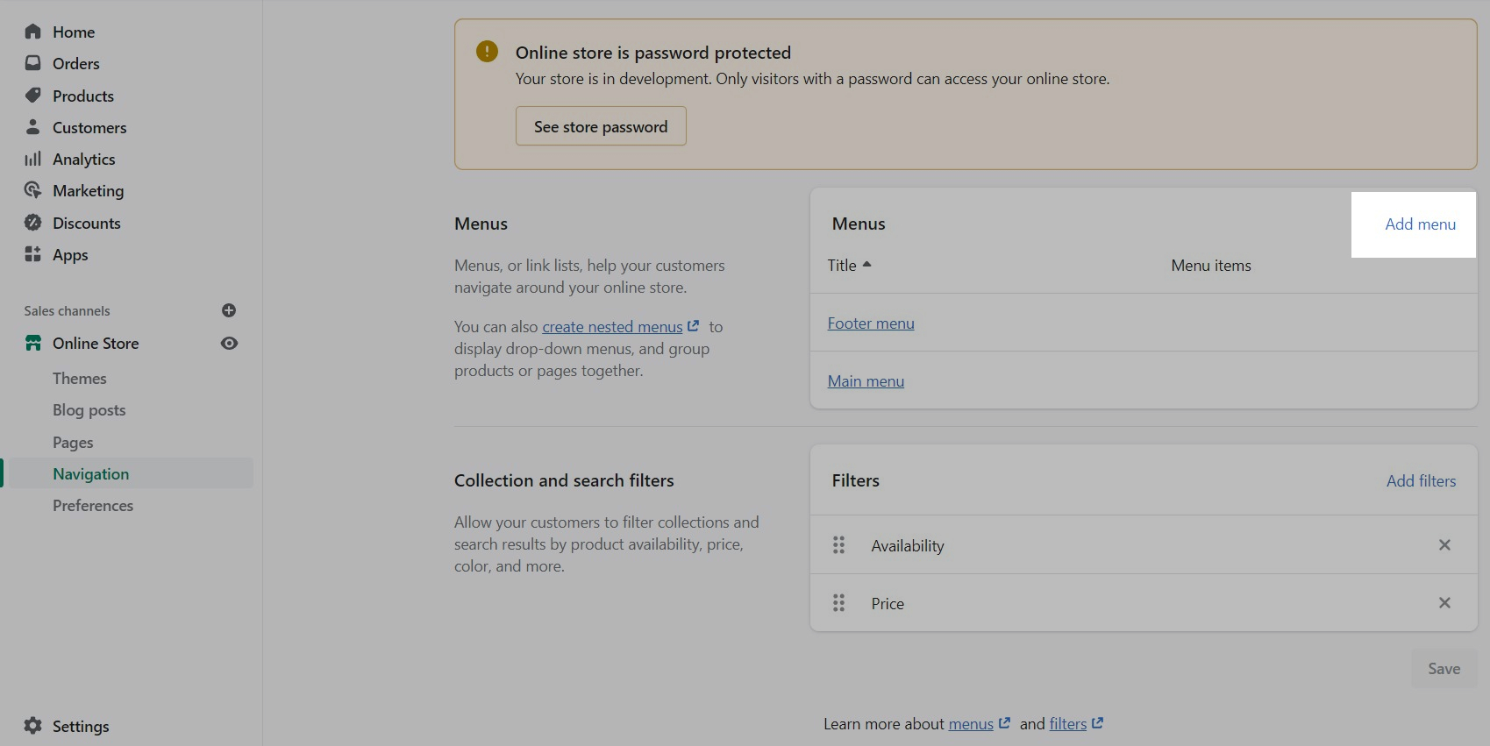
Task: Open Orders via its inbox icon
Action: [33, 63]
